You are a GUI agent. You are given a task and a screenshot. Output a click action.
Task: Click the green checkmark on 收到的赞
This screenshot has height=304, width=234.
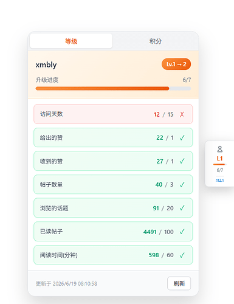tap(182, 161)
